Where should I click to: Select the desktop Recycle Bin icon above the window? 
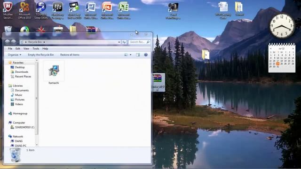(x=8, y=29)
